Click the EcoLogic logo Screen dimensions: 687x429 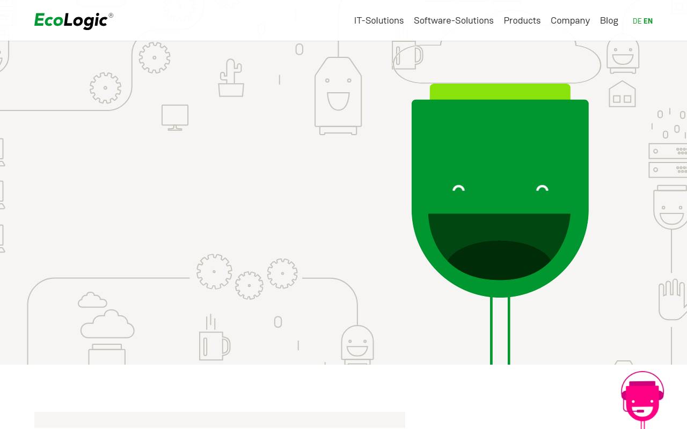[74, 20]
